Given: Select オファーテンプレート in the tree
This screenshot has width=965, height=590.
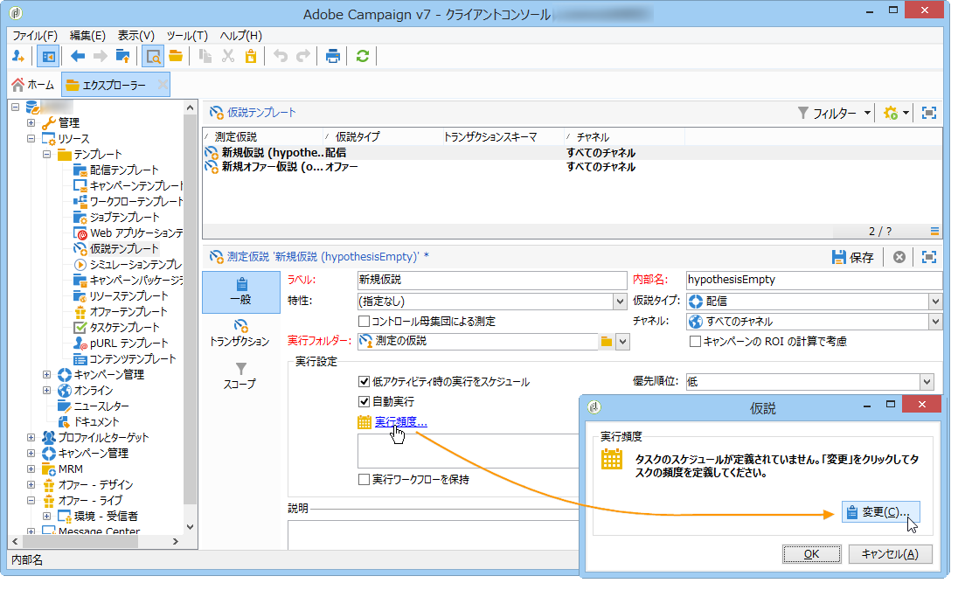Looking at the screenshot, I should (128, 312).
